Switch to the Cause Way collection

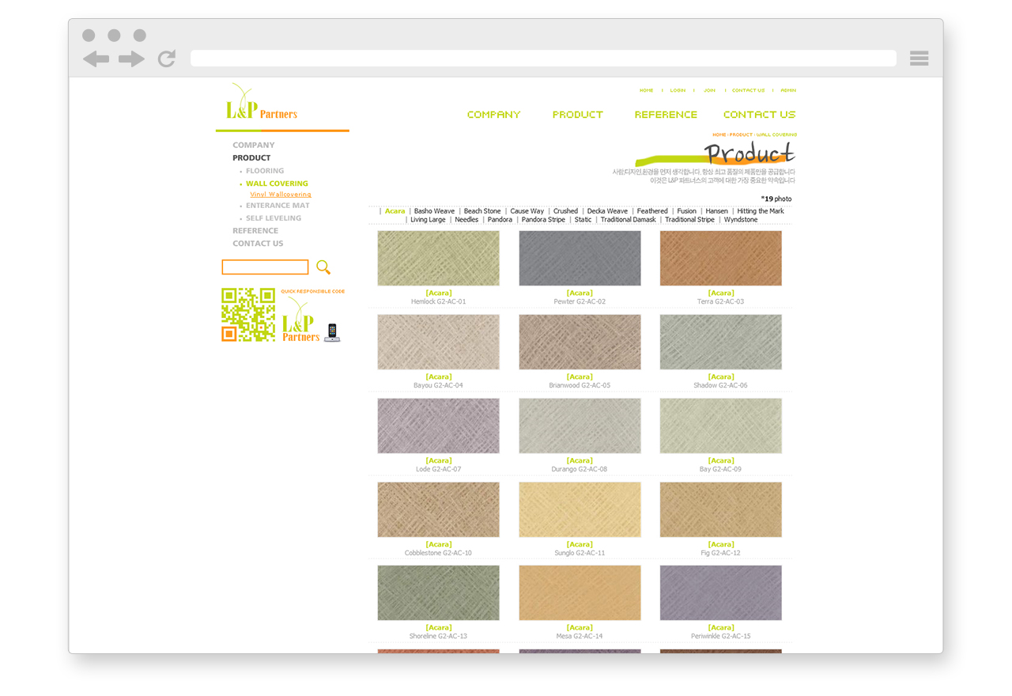527,211
